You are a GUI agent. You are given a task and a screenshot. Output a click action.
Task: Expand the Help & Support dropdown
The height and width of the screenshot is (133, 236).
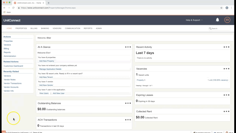[194, 20]
